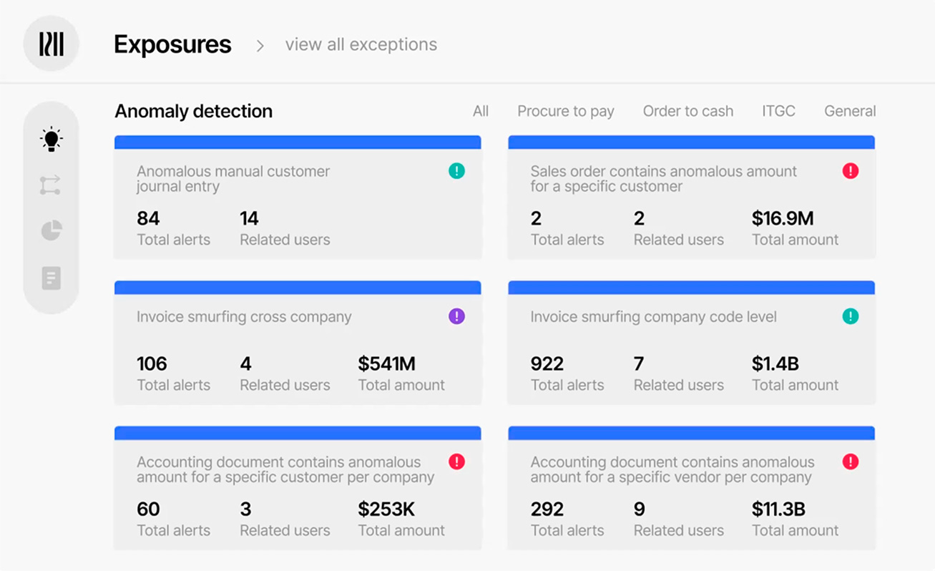Viewport: 935px width, 571px height.
Task: Open the lightbulb insights sidebar icon
Action: [x=51, y=140]
